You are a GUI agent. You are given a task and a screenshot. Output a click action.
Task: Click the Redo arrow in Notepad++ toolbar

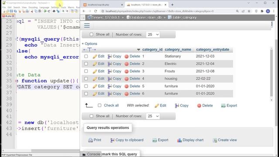(49, 11)
